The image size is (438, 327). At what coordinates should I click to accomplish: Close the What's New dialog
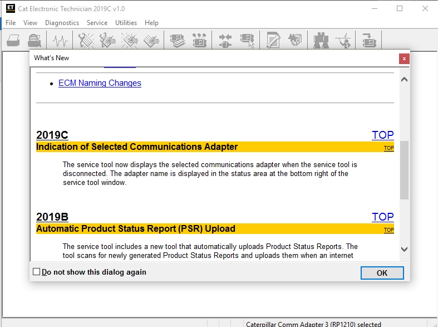(404, 58)
